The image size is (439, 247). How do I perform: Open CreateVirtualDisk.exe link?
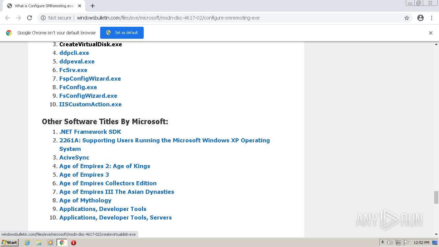click(91, 44)
